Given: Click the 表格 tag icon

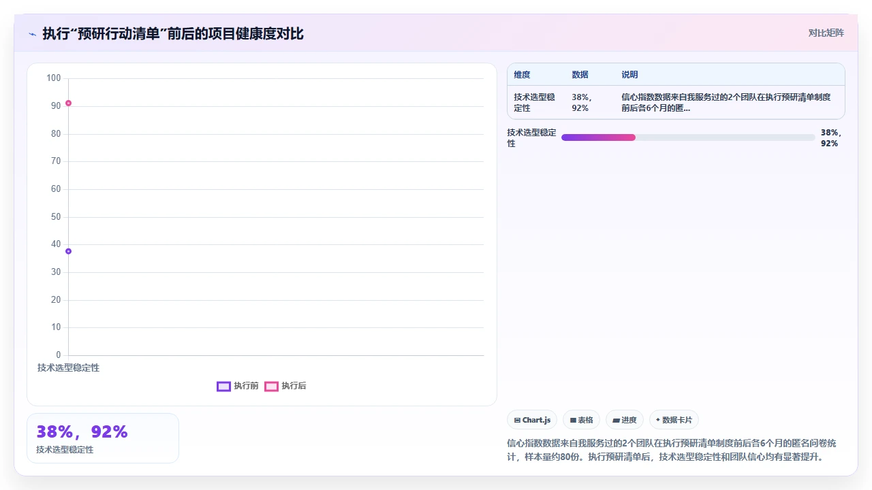Looking at the screenshot, I should coord(573,421).
